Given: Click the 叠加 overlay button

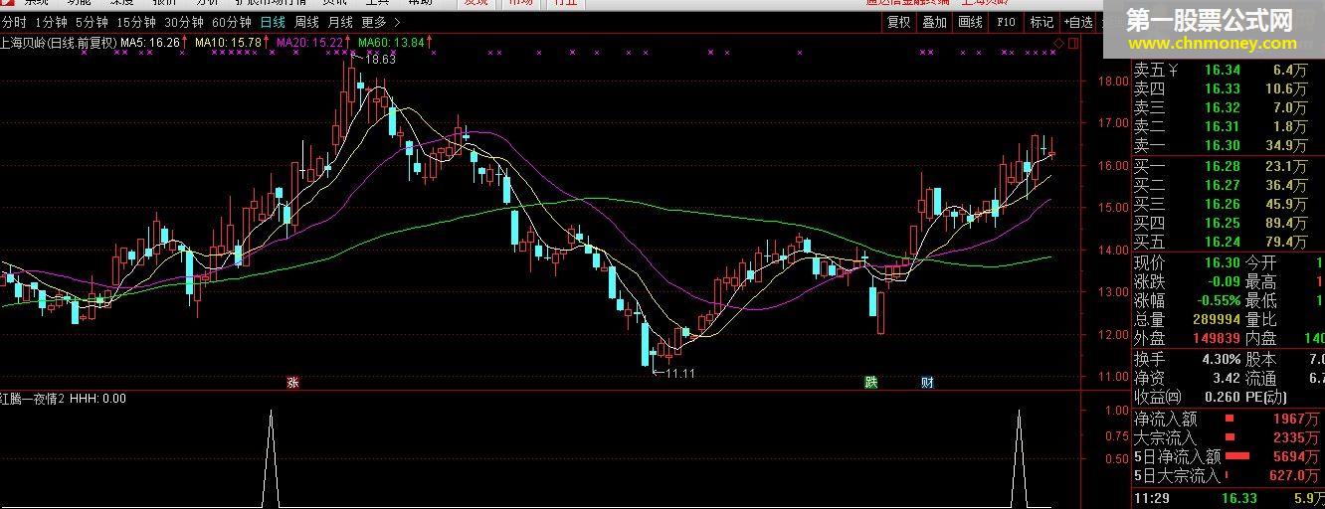Looking at the screenshot, I should pos(934,21).
